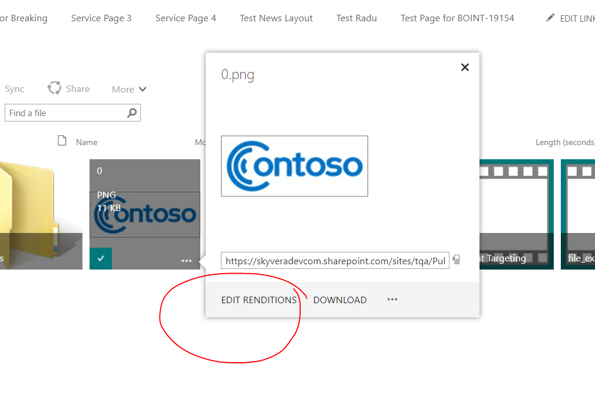Sort by the Name column header
The width and height of the screenshot is (595, 394).
87,142
